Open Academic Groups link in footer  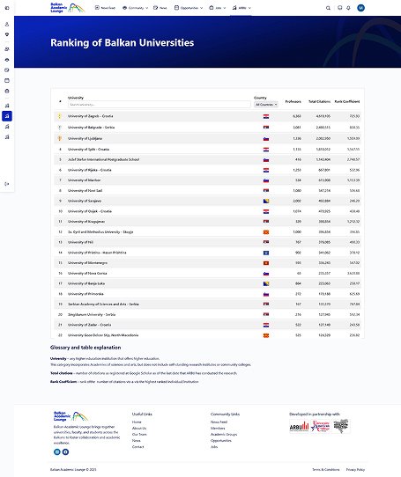224,435
